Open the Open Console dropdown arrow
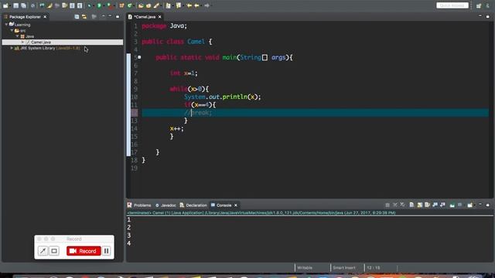Viewport: 495px width, 278px height. click(x=474, y=205)
